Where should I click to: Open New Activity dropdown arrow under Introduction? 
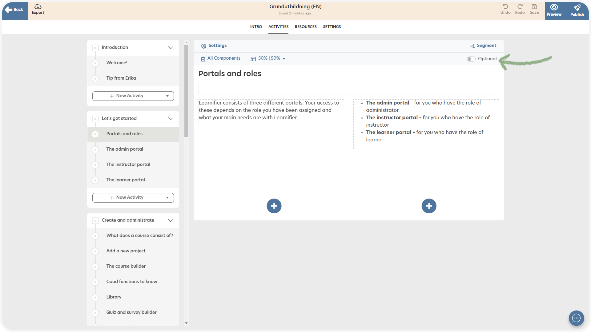click(167, 96)
